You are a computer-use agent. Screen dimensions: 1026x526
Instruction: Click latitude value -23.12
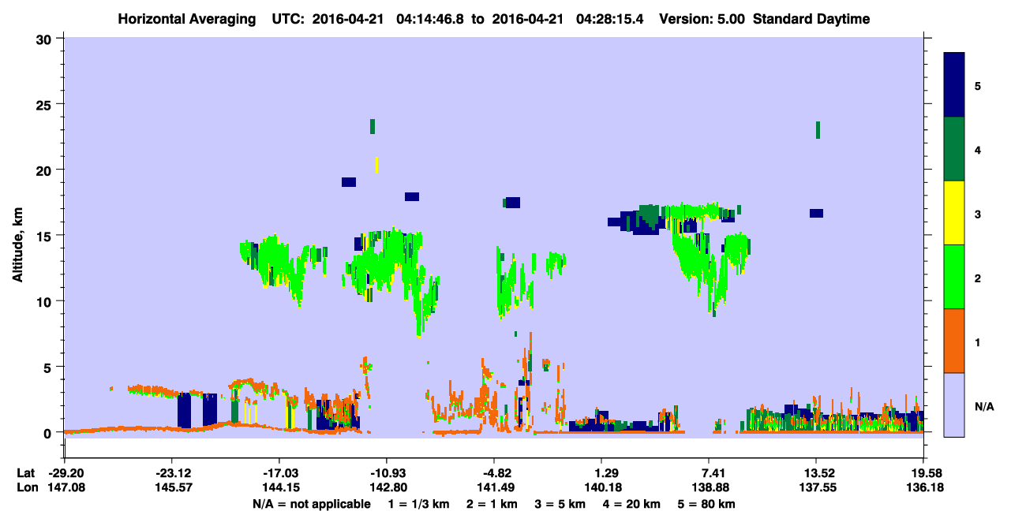click(171, 473)
